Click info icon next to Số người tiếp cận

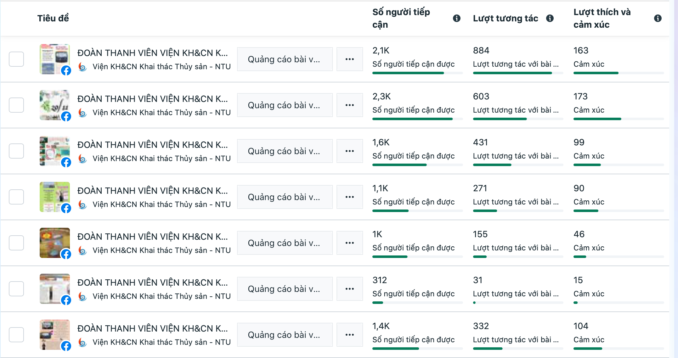point(456,18)
